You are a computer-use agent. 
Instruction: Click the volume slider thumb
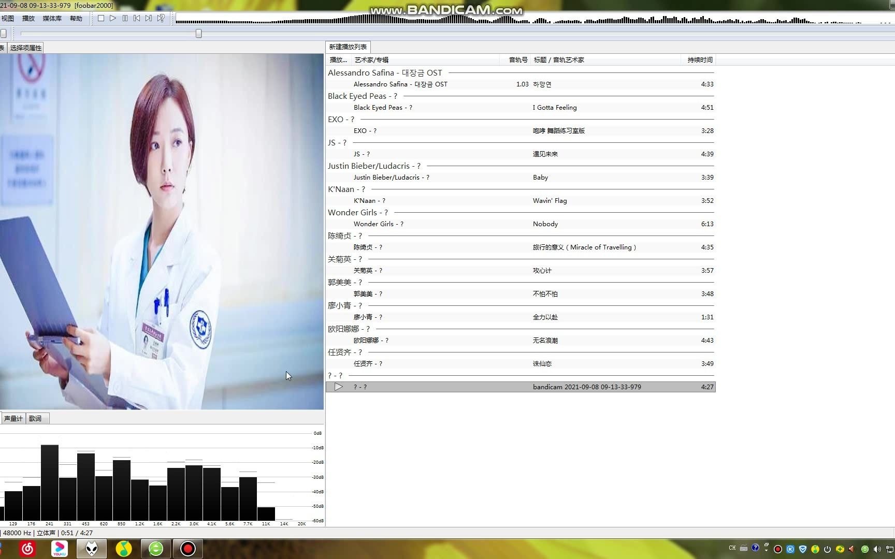click(x=3, y=34)
